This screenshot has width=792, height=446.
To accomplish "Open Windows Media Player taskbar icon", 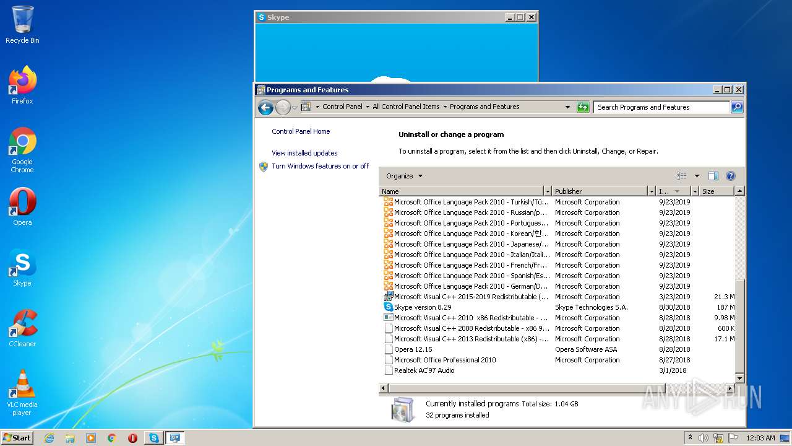I will point(91,438).
